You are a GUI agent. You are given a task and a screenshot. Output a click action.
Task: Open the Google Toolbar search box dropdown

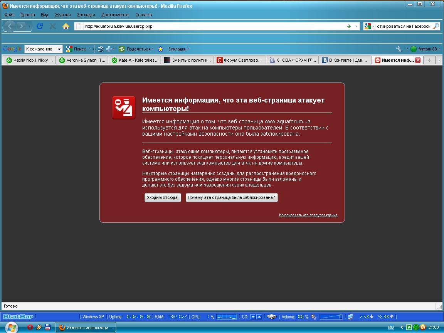(59, 49)
